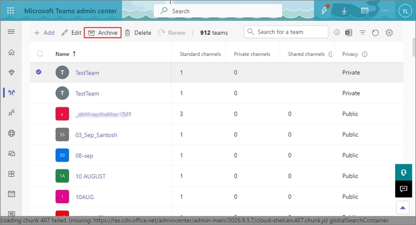The height and width of the screenshot is (225, 416).
Task: Go to the Home dashboard icon
Action: 11,52
